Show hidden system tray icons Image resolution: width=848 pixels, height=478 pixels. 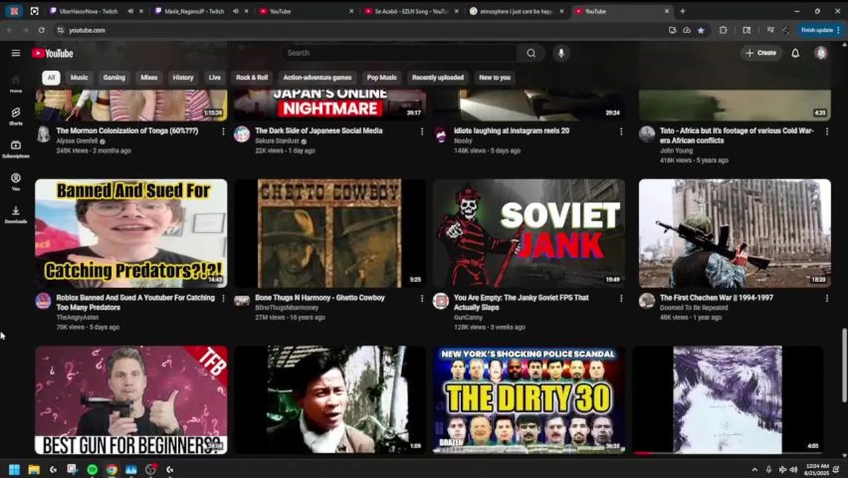[x=754, y=469]
